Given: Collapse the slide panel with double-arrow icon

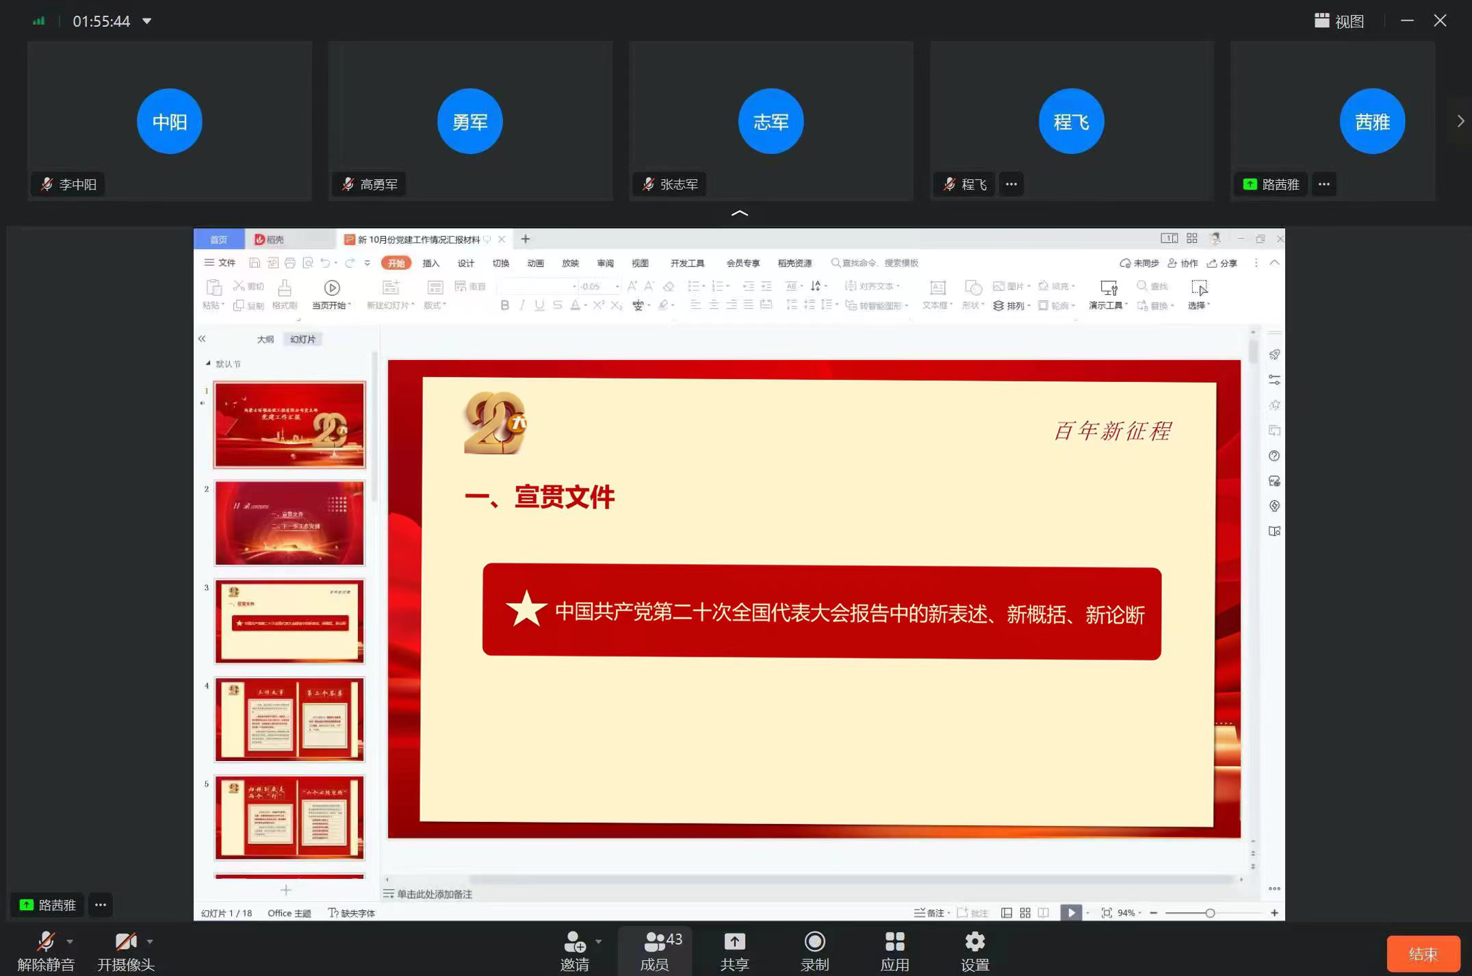Looking at the screenshot, I should tap(202, 339).
